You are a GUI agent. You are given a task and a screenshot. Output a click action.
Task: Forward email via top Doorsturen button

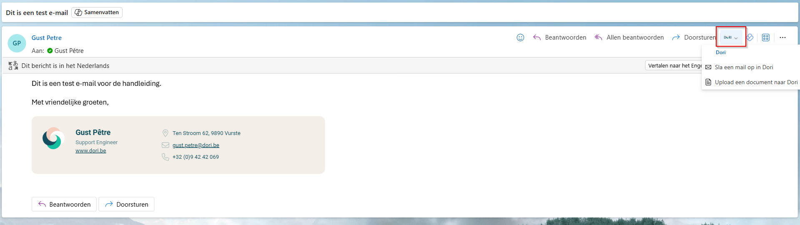694,37
